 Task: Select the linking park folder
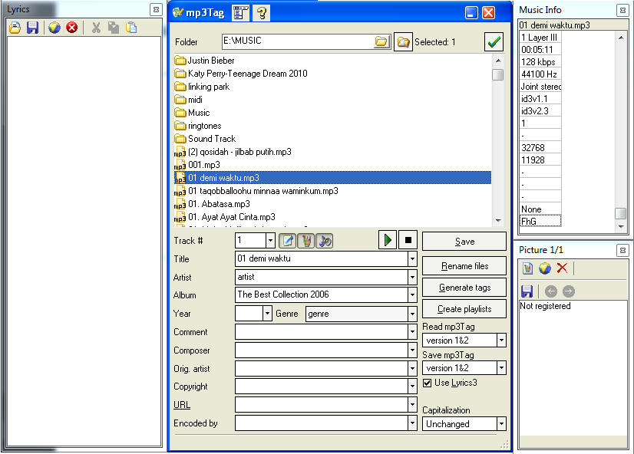(x=202, y=87)
